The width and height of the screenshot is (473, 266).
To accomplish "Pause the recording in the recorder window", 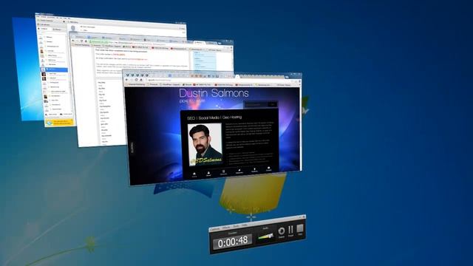I will click(290, 231).
